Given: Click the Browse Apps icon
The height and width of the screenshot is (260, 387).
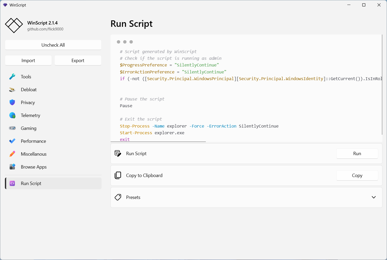Looking at the screenshot, I should tap(12, 167).
